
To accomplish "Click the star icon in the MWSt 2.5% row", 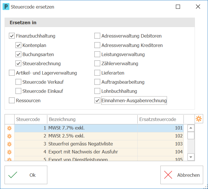I will click(x=9, y=136).
